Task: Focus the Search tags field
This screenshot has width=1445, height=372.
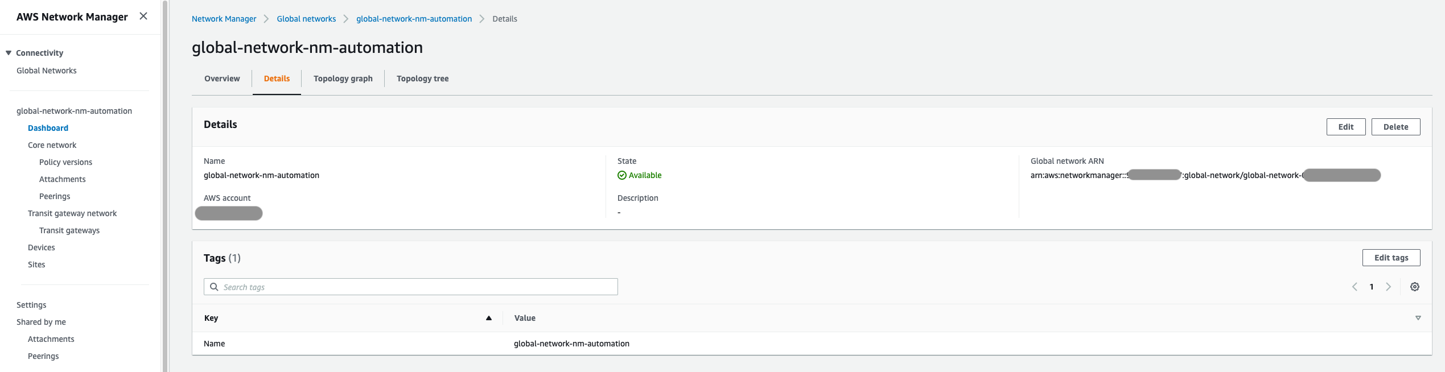Action: point(410,287)
